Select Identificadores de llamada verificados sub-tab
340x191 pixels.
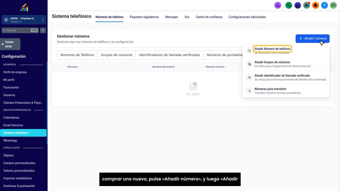point(169,55)
